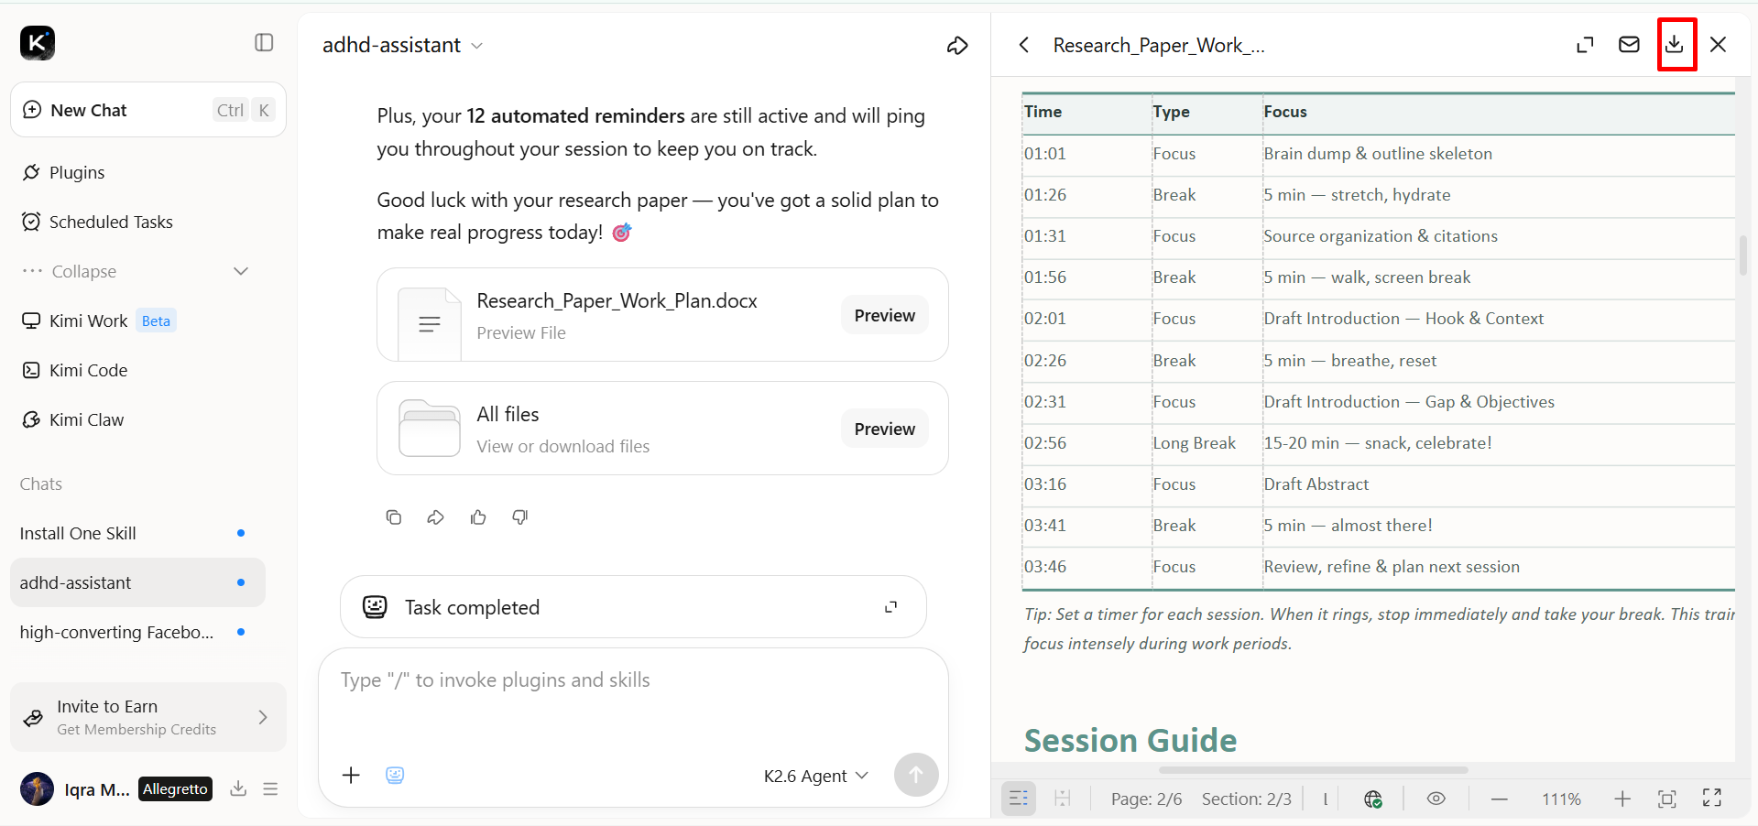This screenshot has width=1758, height=826.
Task: Click the plus attachment icon in chat box
Action: pos(351,776)
